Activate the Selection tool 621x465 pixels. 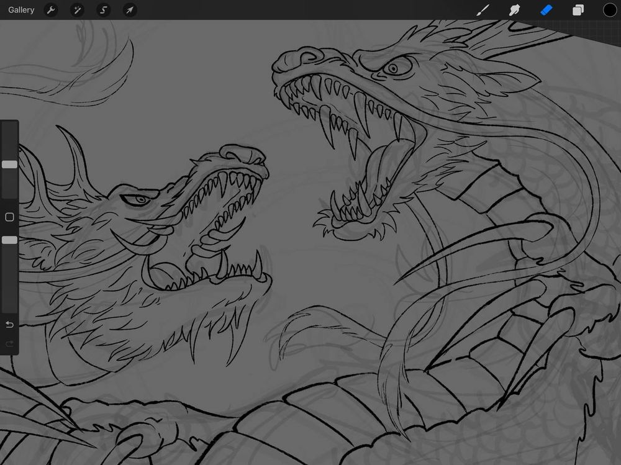[104, 10]
